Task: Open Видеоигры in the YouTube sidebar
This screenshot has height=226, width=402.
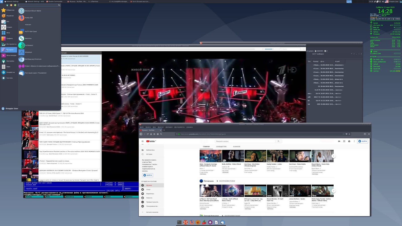Action: click(151, 194)
